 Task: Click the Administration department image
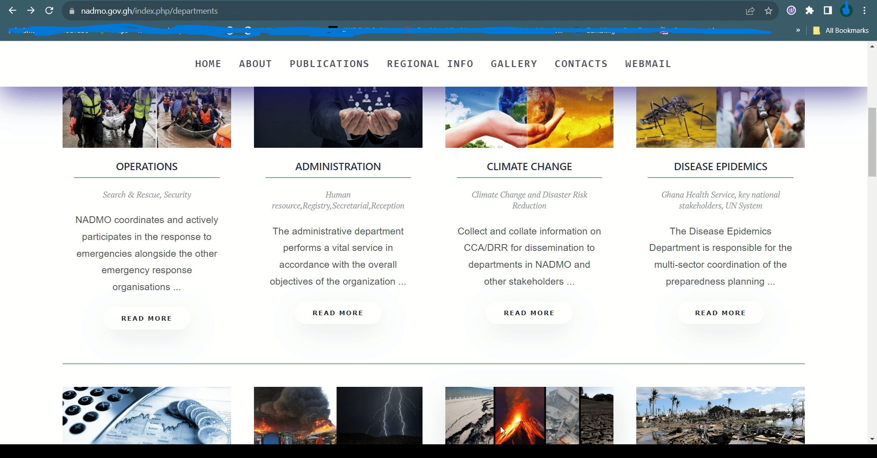coord(338,117)
